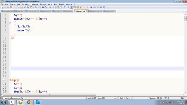Click the Save All toolbar icon
The height and width of the screenshot is (105, 187).
coord(11,7)
